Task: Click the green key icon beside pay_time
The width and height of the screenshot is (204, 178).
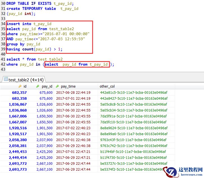Action: coord(57,86)
